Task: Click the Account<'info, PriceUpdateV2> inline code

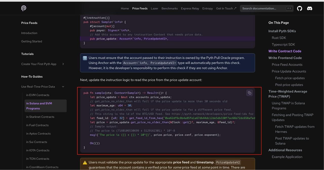Action: click(x=149, y=63)
